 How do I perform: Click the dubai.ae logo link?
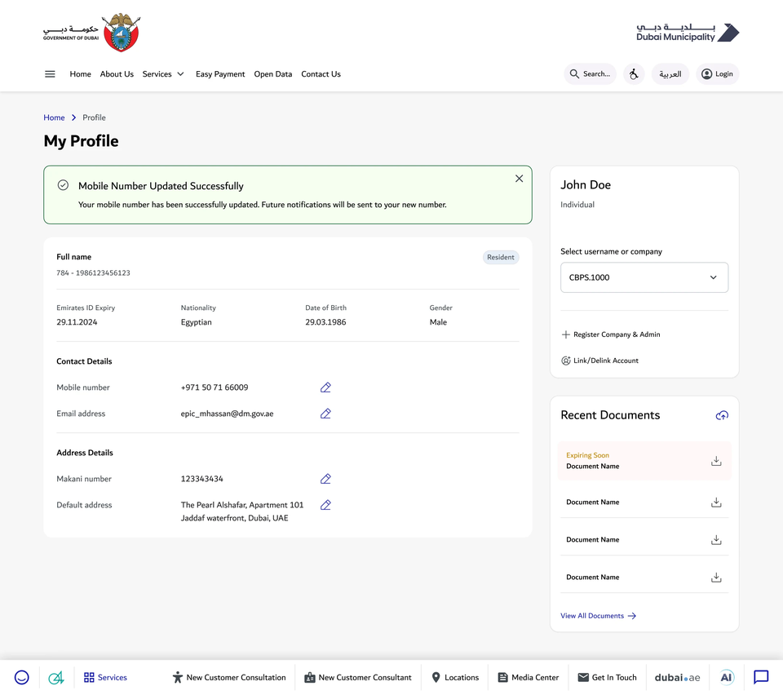[677, 678]
